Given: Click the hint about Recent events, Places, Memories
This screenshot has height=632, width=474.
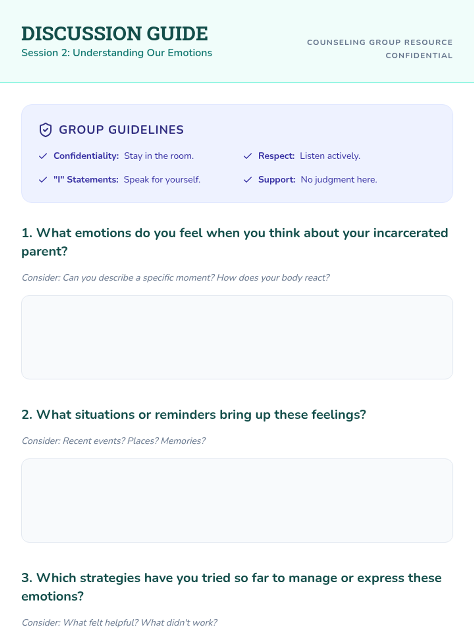Looking at the screenshot, I should 113,441.
